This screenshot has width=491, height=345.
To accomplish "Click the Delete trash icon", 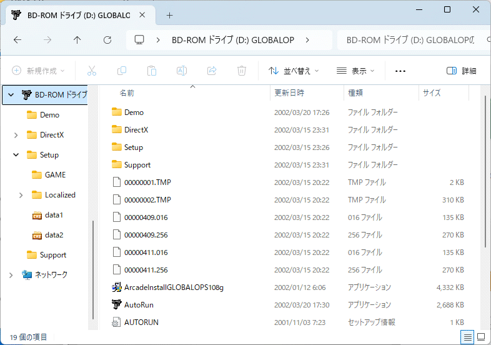I will point(241,71).
